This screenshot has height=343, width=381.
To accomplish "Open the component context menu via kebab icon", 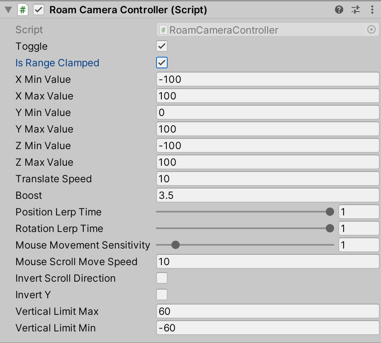I will point(371,9).
